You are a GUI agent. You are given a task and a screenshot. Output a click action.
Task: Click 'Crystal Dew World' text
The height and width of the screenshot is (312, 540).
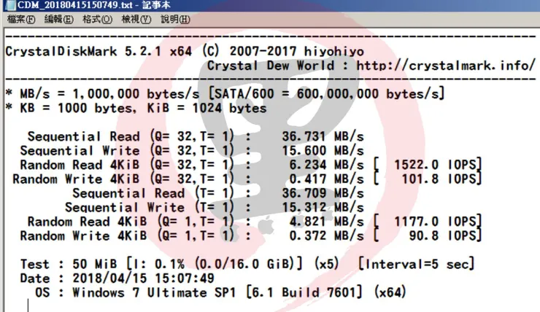click(271, 66)
